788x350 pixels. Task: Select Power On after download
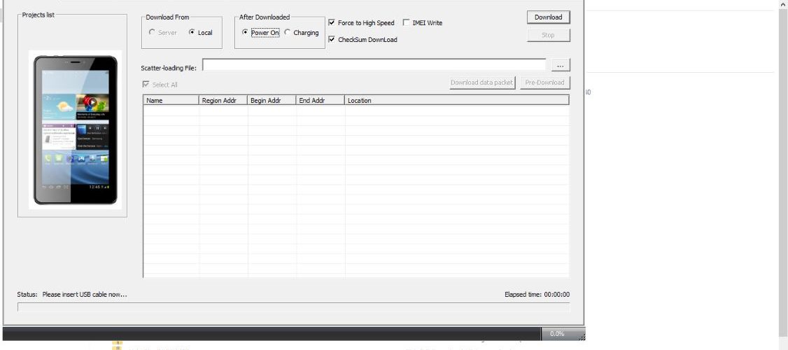pyautogui.click(x=245, y=33)
